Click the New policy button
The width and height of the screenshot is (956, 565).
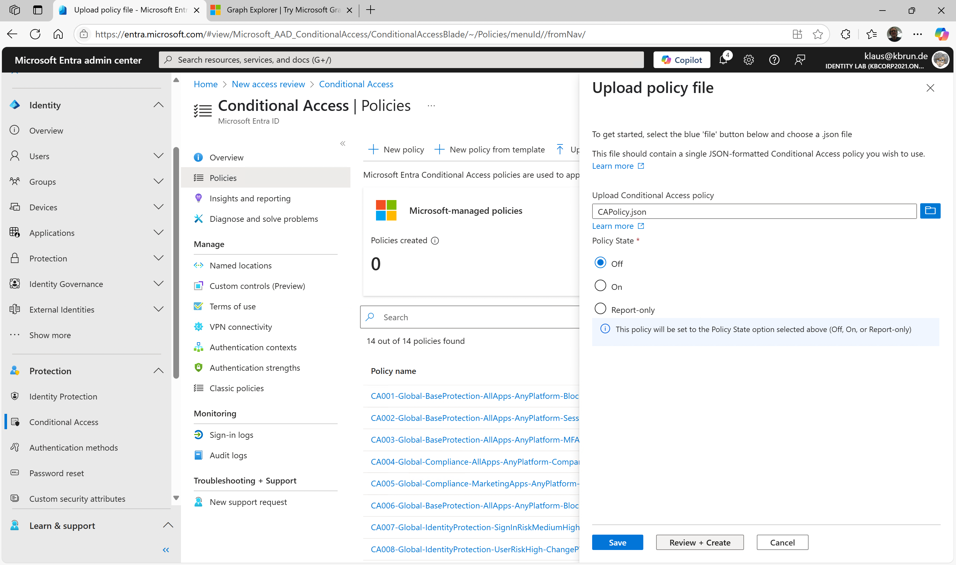(396, 149)
